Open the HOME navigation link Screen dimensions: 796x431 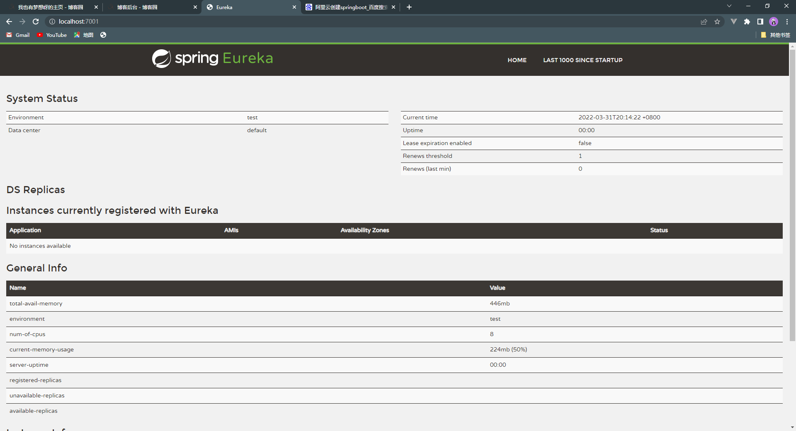pyautogui.click(x=517, y=60)
